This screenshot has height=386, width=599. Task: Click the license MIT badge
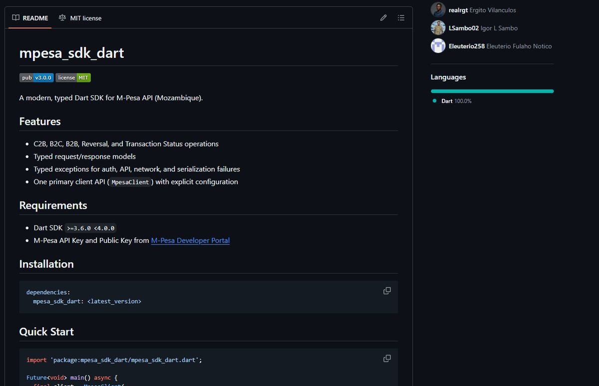click(73, 78)
